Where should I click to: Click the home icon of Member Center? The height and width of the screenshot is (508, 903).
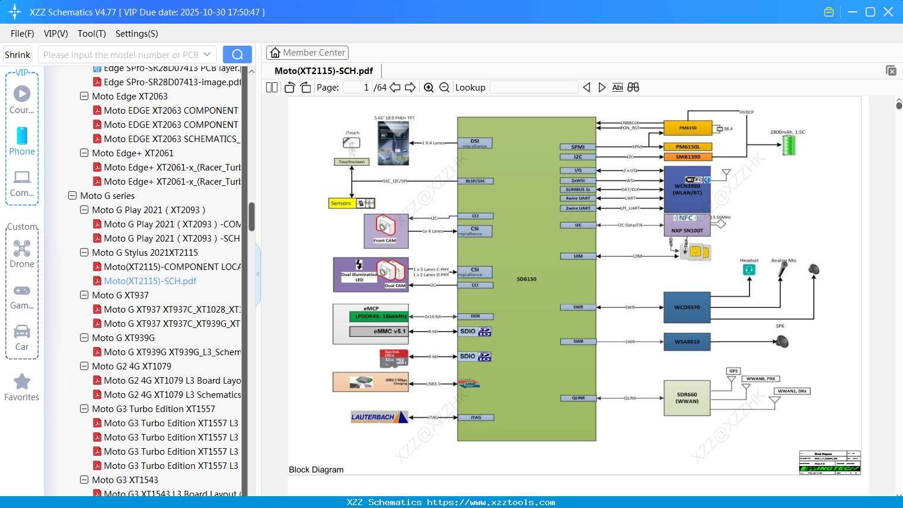tap(275, 53)
